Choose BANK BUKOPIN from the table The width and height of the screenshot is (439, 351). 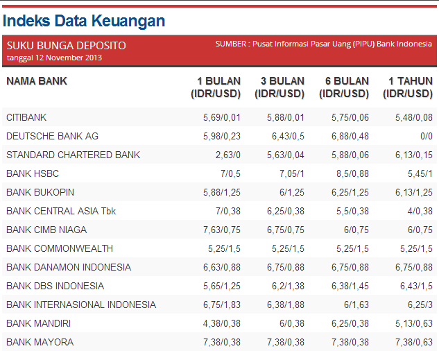click(40, 192)
